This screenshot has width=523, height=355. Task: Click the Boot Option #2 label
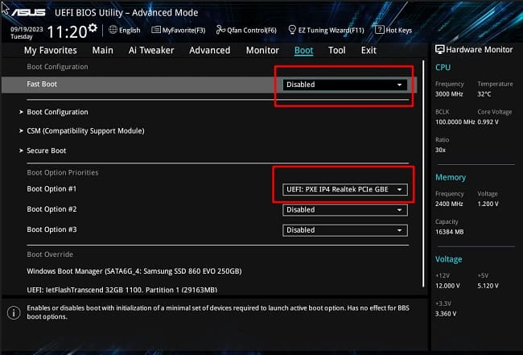[x=51, y=209]
